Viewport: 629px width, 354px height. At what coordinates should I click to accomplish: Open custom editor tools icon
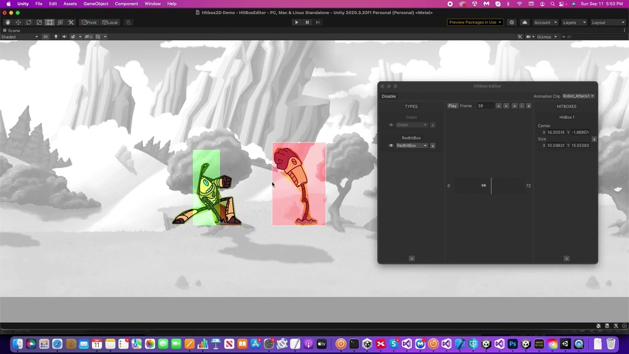tap(71, 22)
